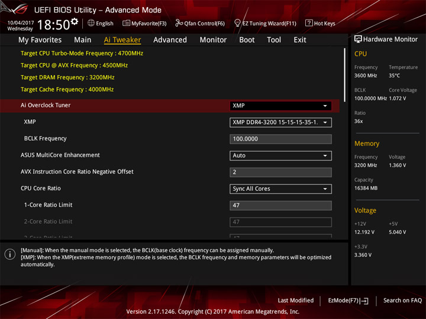Go to the Advanced tab

pos(170,40)
